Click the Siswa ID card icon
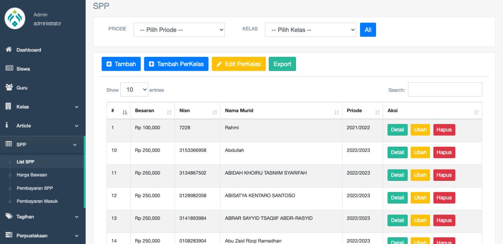Viewport: 503px width, 244px height. [9, 69]
